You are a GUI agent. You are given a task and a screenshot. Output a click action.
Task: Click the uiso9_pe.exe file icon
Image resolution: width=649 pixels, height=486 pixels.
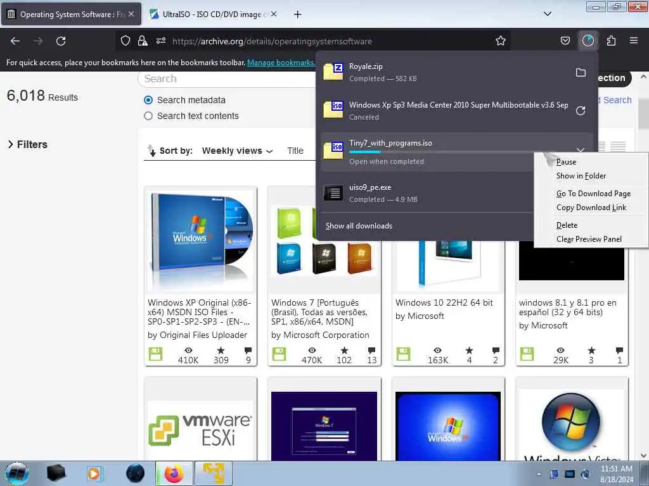click(333, 192)
